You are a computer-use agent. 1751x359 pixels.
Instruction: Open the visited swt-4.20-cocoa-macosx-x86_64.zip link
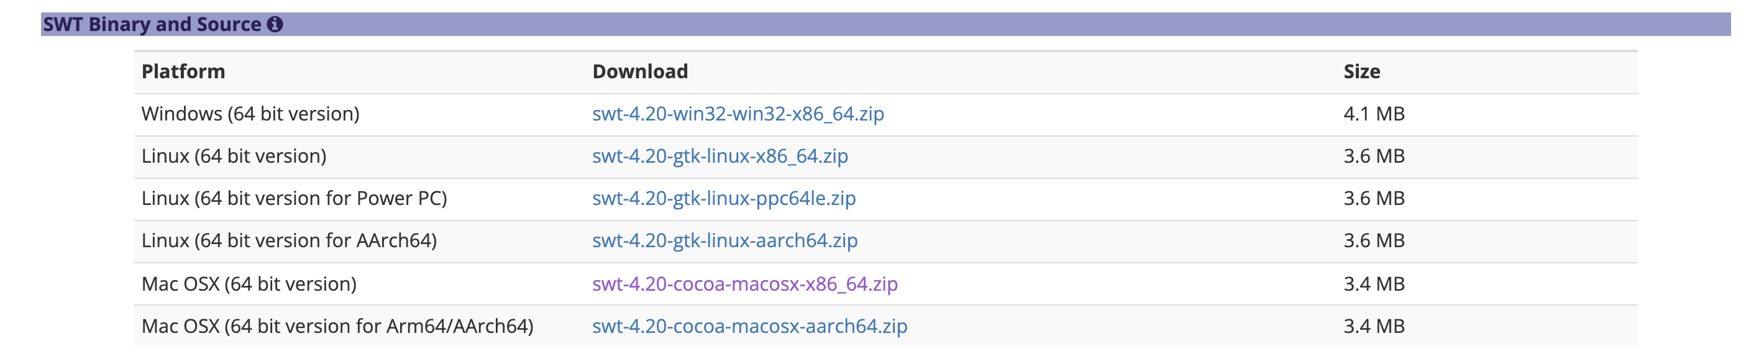(x=744, y=283)
